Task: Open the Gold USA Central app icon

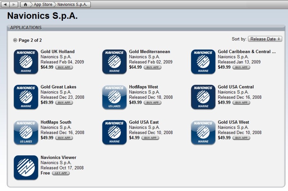Action: 203,97
